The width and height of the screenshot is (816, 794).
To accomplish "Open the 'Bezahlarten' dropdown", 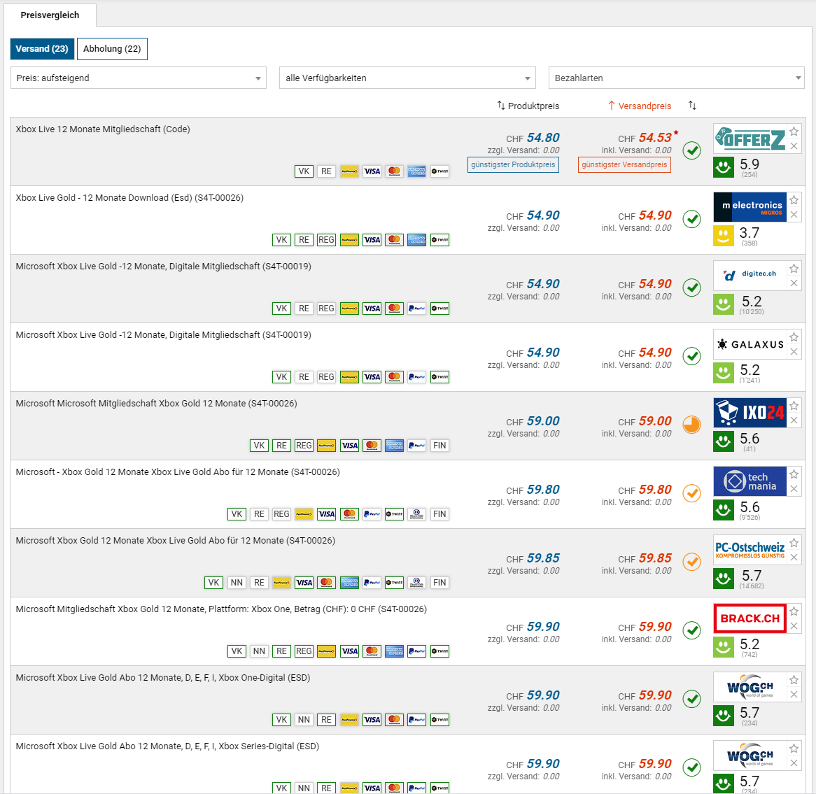I will point(677,78).
